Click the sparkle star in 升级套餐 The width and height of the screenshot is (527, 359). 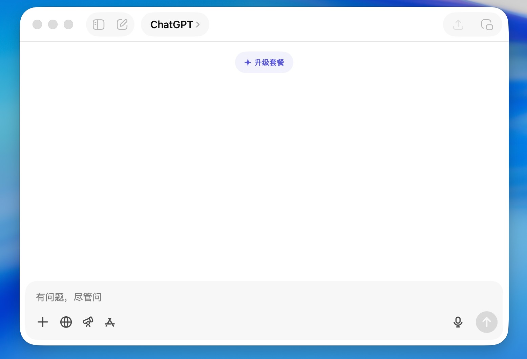tap(248, 62)
